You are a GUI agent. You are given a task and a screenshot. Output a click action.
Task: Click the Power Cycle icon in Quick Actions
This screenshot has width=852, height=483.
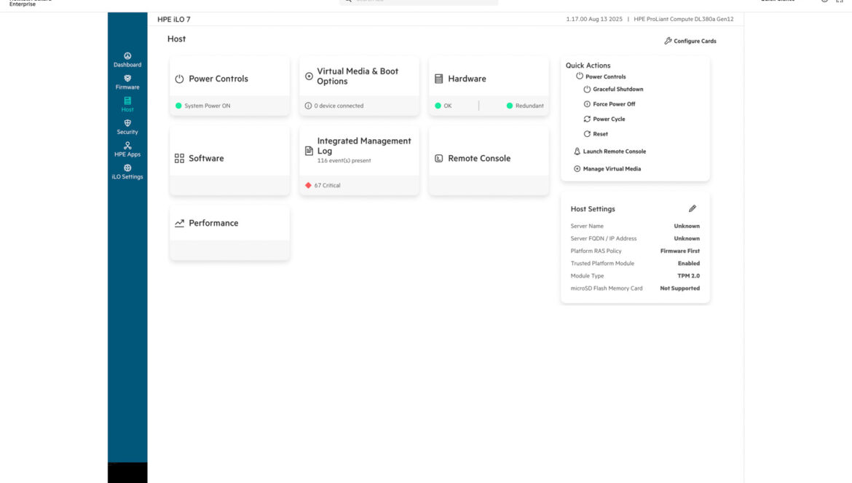tap(587, 119)
